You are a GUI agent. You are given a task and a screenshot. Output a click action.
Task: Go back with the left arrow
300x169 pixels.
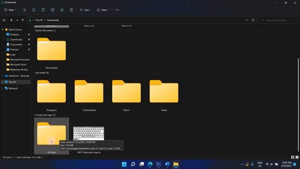tap(4, 20)
